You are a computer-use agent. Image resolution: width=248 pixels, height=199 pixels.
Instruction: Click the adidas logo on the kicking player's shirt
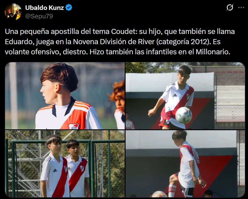pyautogui.click(x=175, y=95)
